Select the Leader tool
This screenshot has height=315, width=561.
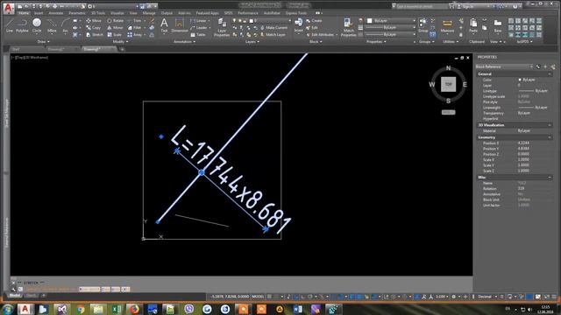(199, 27)
